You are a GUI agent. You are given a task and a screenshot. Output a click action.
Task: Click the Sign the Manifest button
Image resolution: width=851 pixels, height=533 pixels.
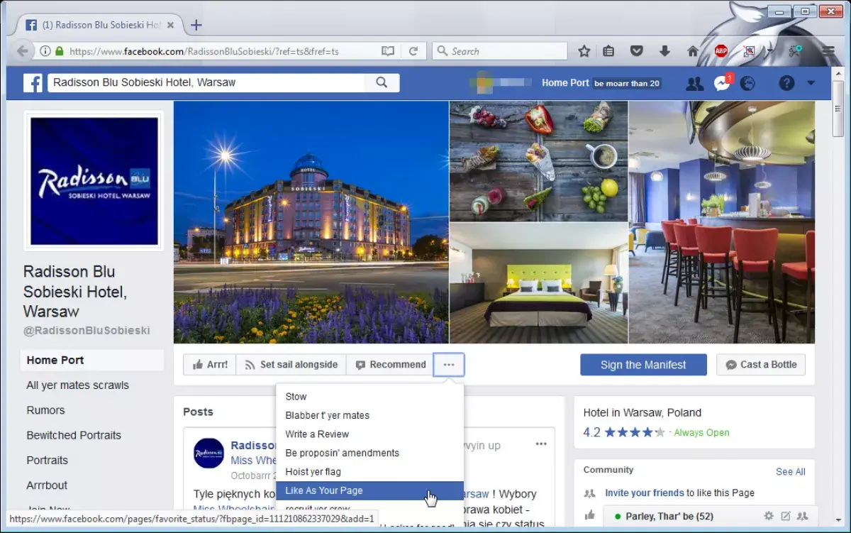[x=643, y=365]
